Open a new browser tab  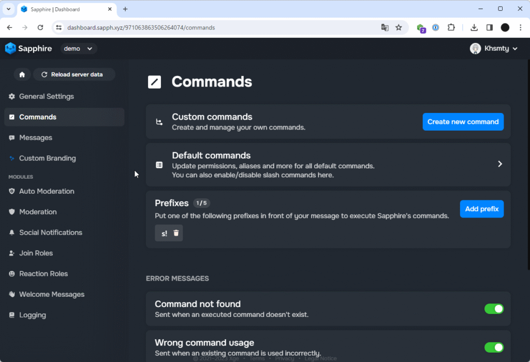125,9
